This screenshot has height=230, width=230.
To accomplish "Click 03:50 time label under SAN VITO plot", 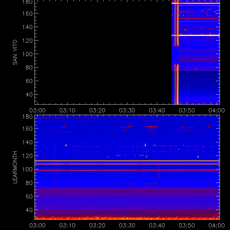I will coord(187,110).
